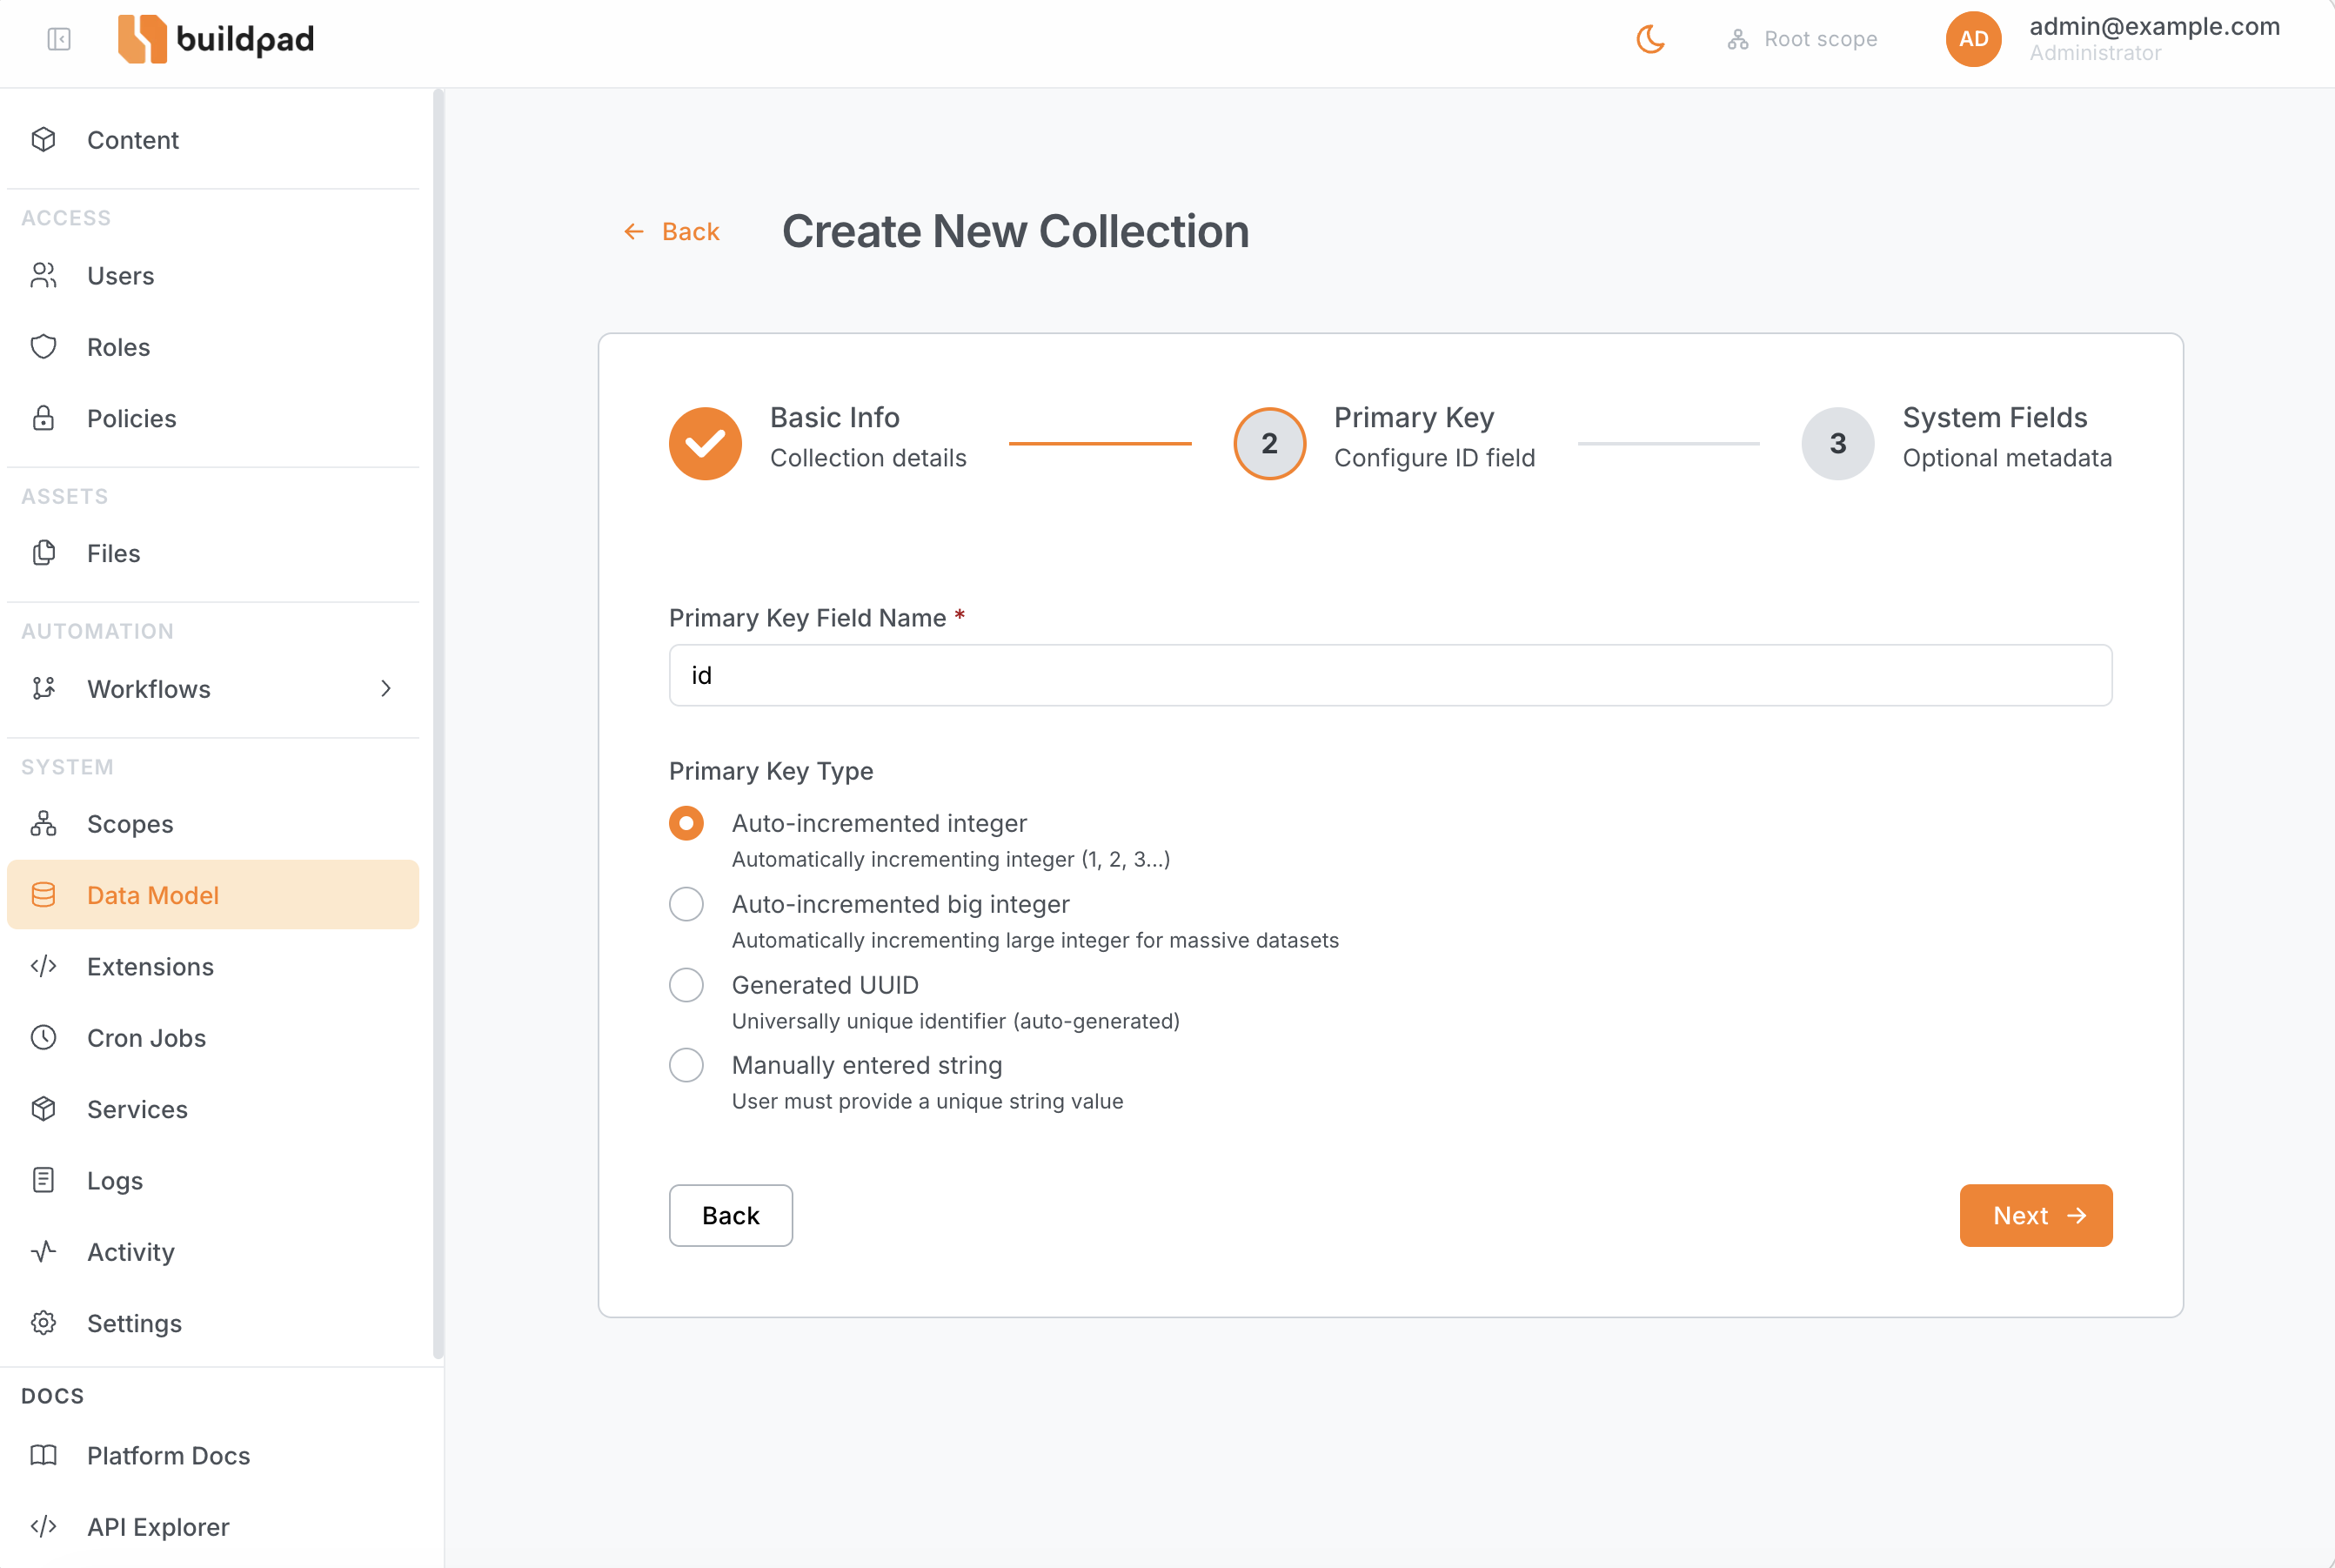Collapse the sidebar with the panel icon
Screen dimensions: 2335x1568
coord(59,39)
